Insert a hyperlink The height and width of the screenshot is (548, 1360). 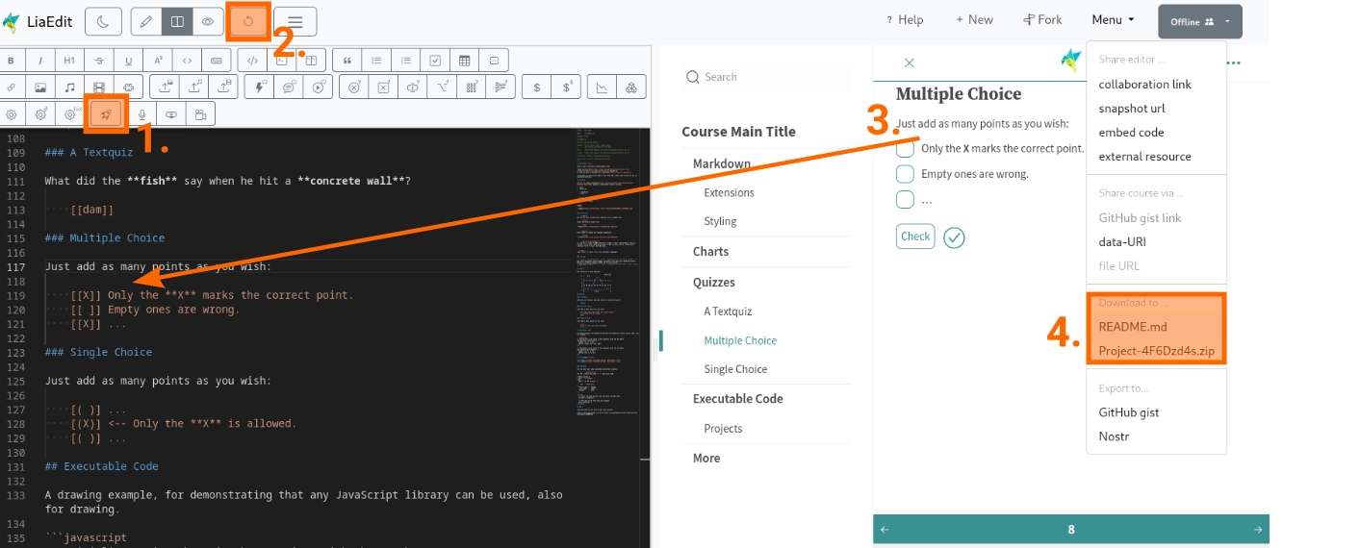click(x=12, y=87)
